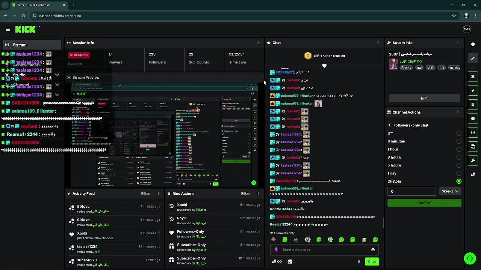Viewport: 481px width, 270px height.
Task: Toggle the stream preview widget icon in sidebar
Action: click(x=473, y=76)
